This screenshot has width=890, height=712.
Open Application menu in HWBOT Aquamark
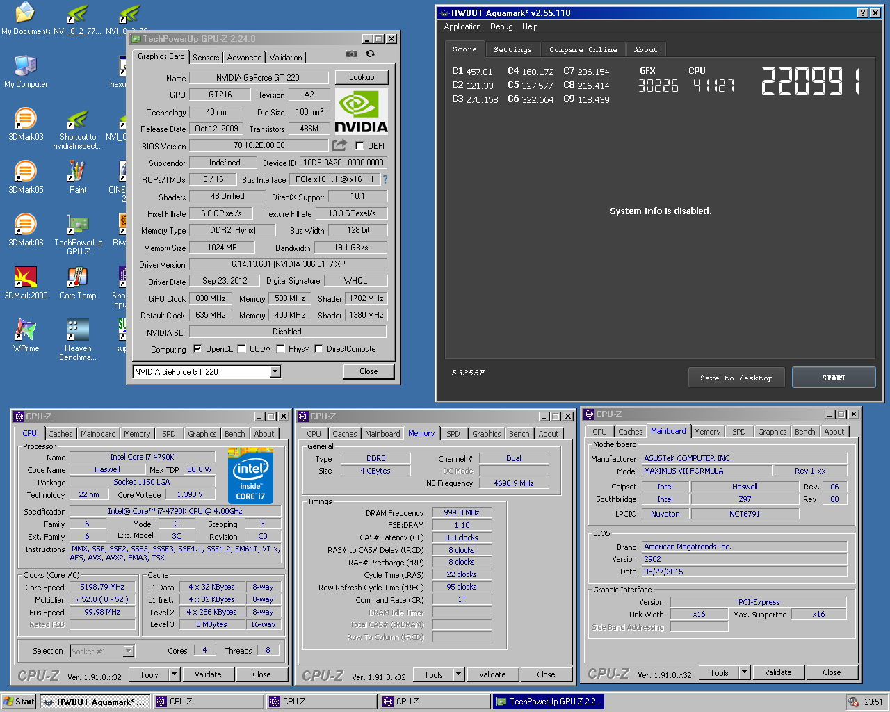tap(462, 26)
